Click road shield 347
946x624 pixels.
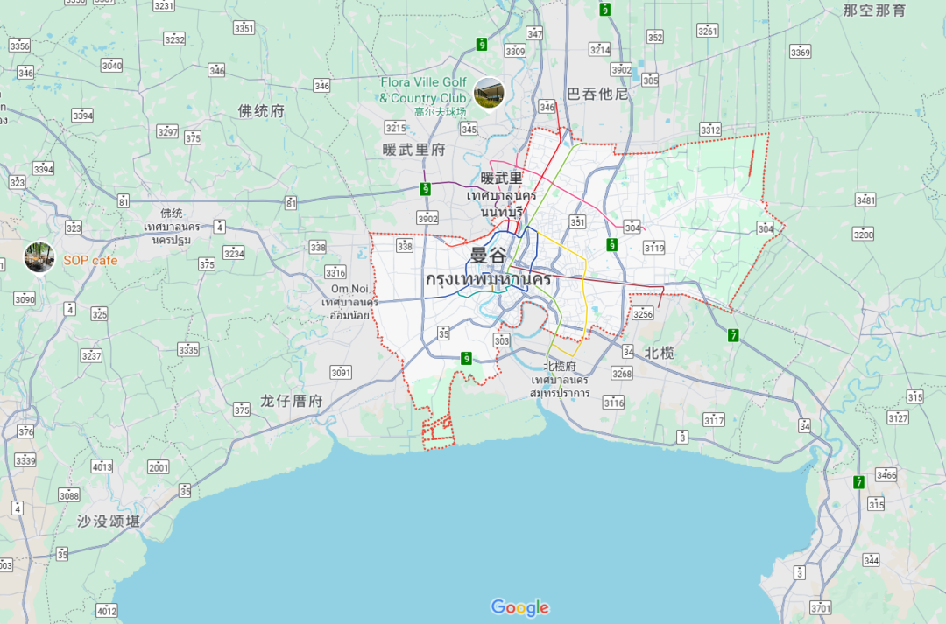click(x=534, y=33)
